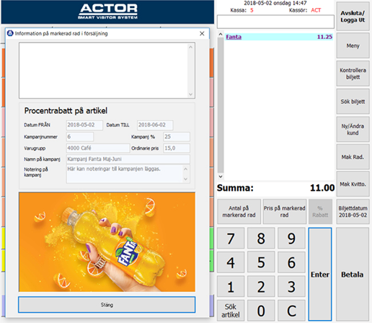Click Mak Rad. button
This screenshot has height=323, width=372.
pos(353,157)
